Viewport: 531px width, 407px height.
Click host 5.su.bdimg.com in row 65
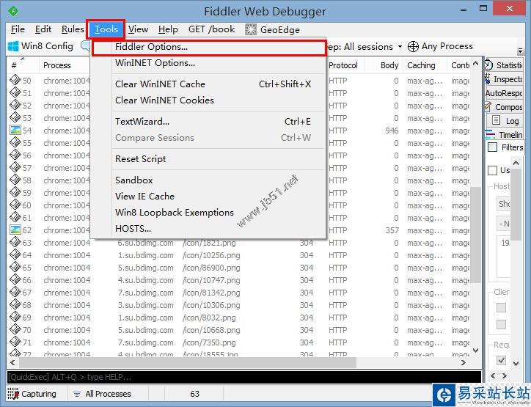[x=146, y=268]
